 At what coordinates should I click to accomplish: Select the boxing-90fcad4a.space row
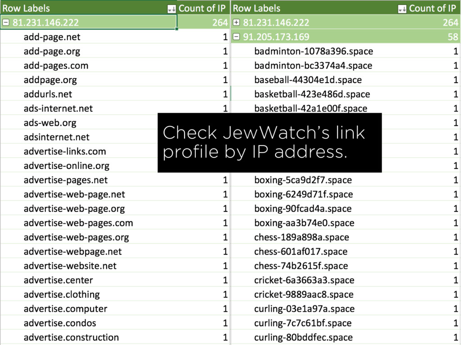coord(345,208)
